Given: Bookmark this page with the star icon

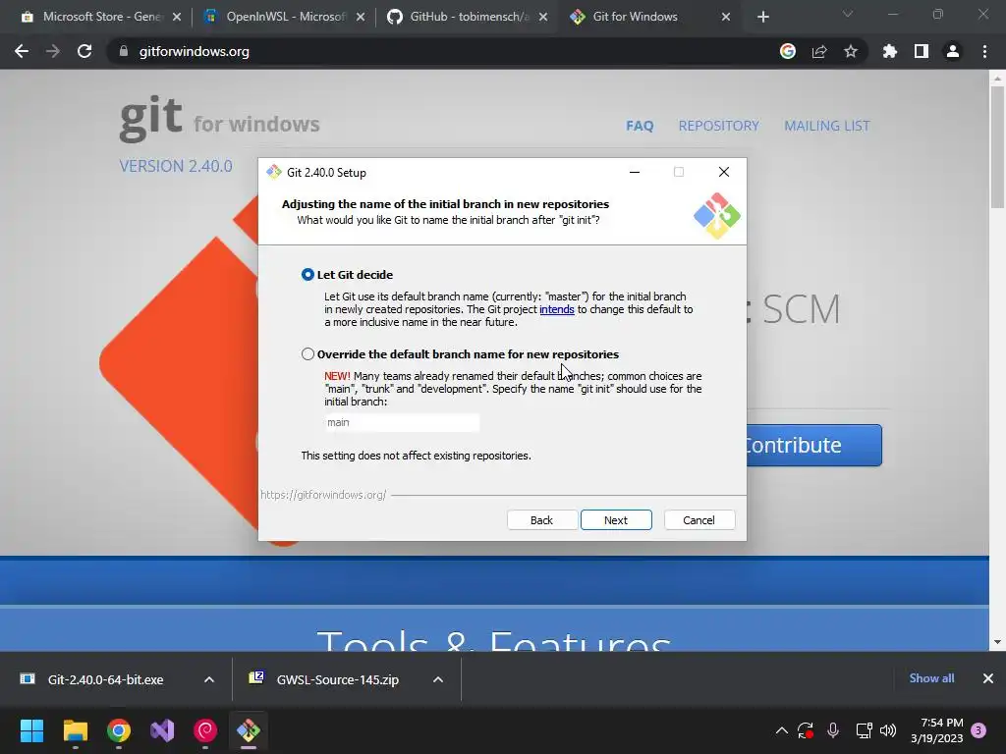Looking at the screenshot, I should coord(851,51).
